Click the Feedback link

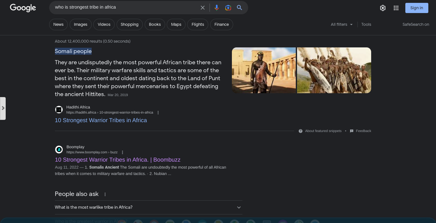pyautogui.click(x=363, y=131)
